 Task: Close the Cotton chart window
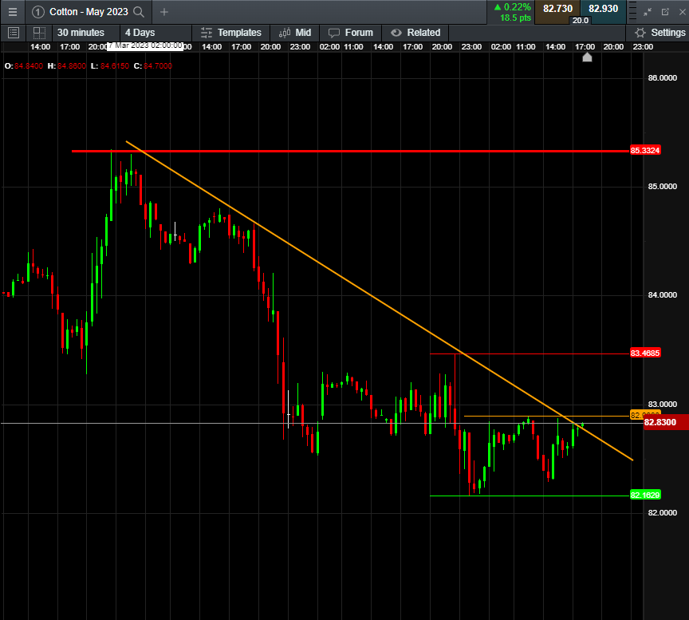click(x=683, y=12)
